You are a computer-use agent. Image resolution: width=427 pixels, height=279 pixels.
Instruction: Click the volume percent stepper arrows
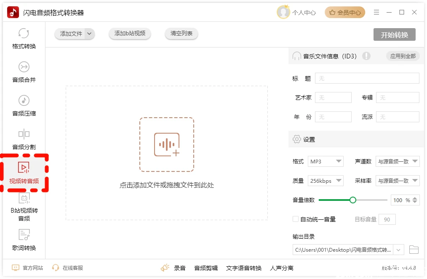[415, 200]
